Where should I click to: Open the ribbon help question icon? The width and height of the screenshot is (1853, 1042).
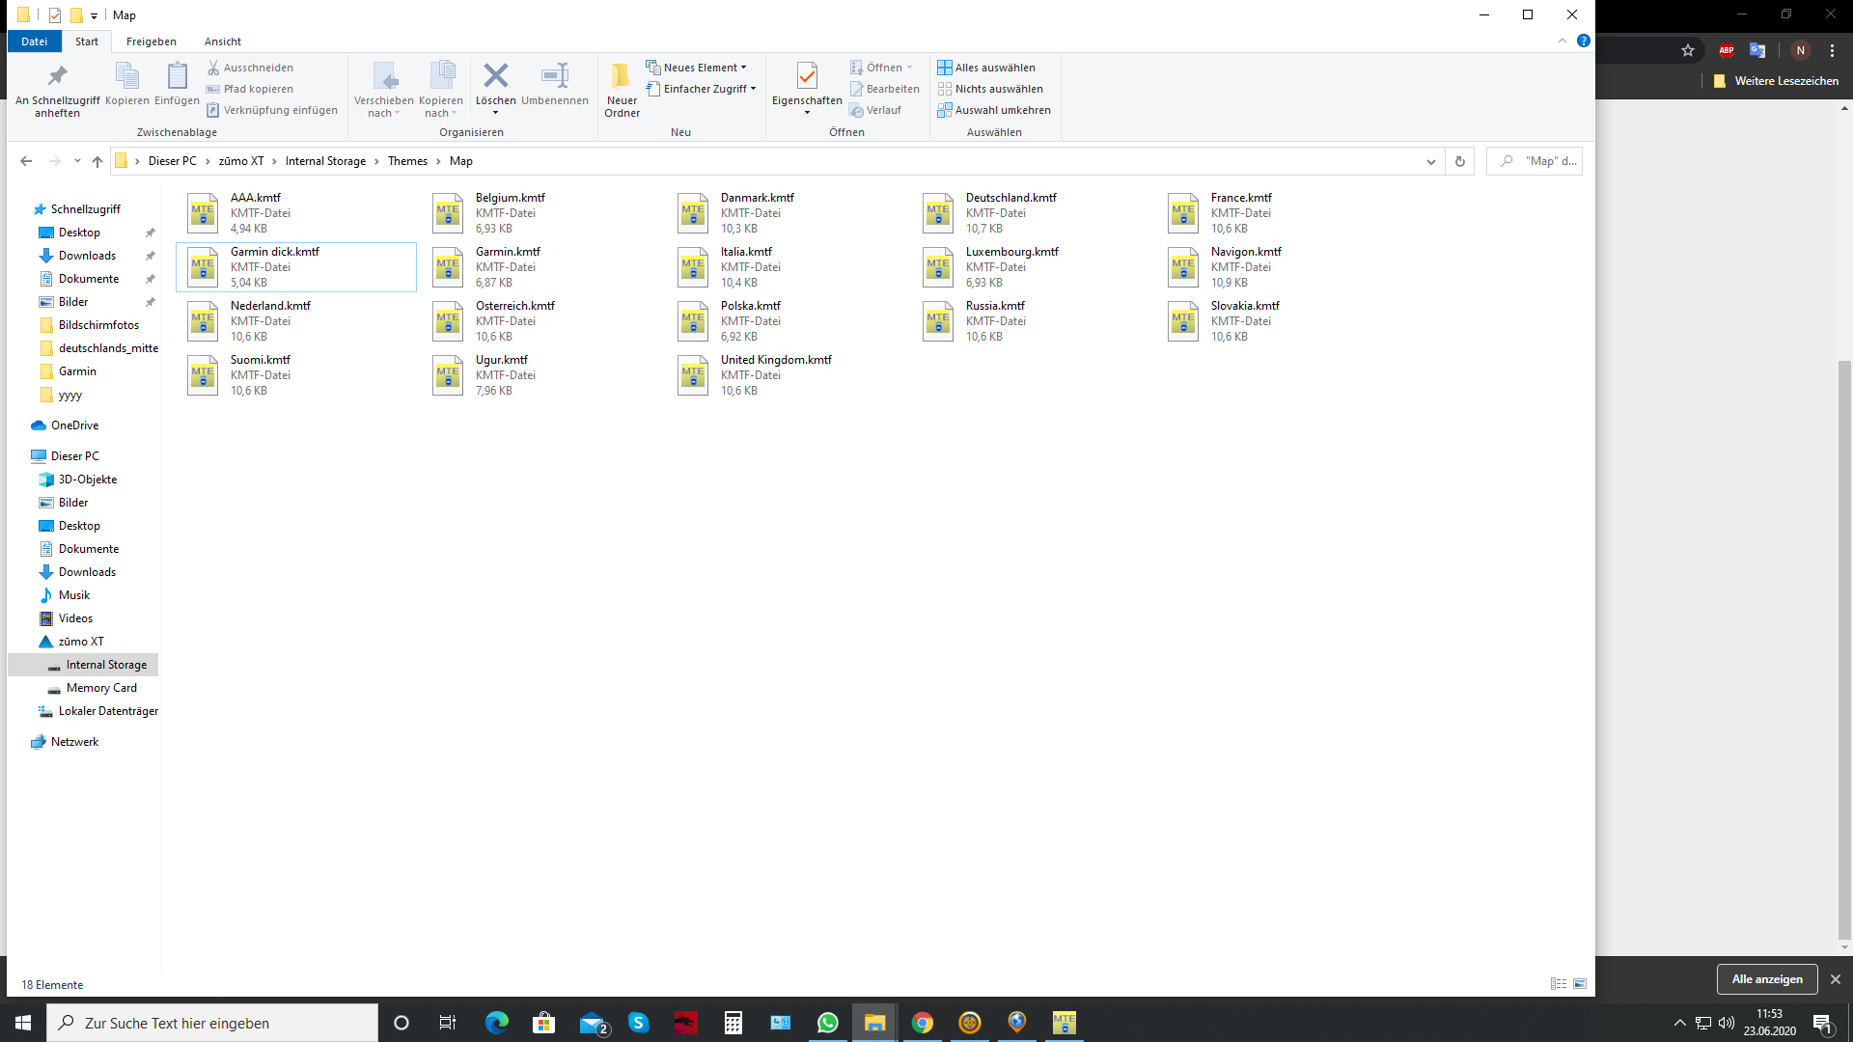(1583, 41)
